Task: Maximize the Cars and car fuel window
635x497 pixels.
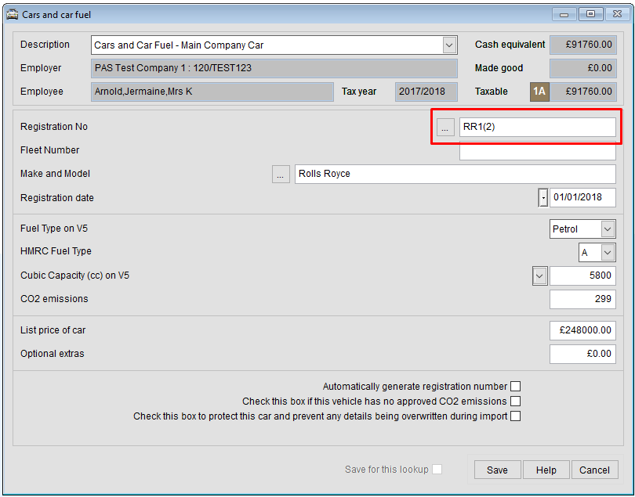Action: click(590, 14)
